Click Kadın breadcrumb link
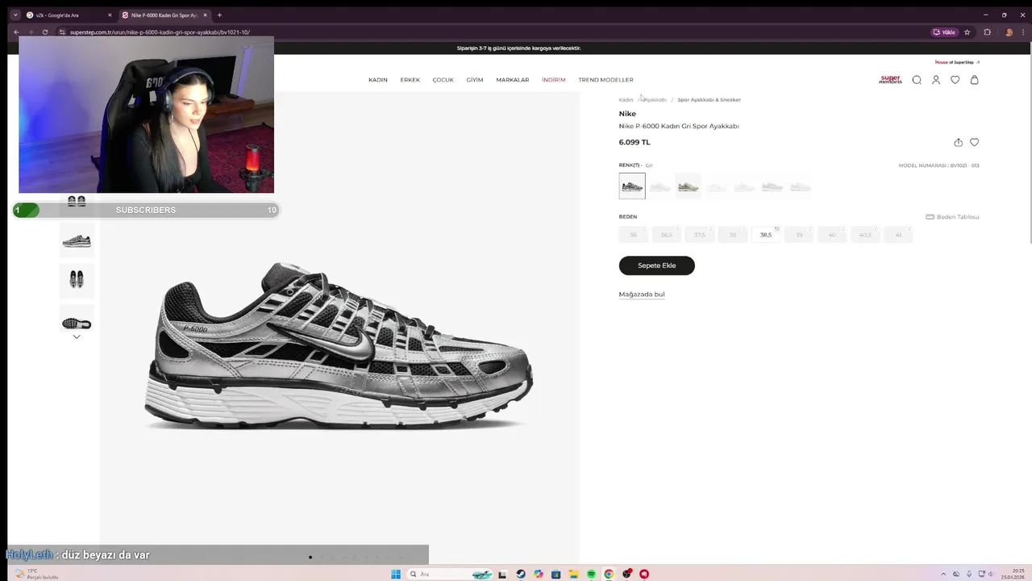Viewport: 1032px width, 581px height. 626,100
